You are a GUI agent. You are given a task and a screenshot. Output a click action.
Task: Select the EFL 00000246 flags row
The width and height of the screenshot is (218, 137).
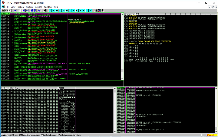143,44
